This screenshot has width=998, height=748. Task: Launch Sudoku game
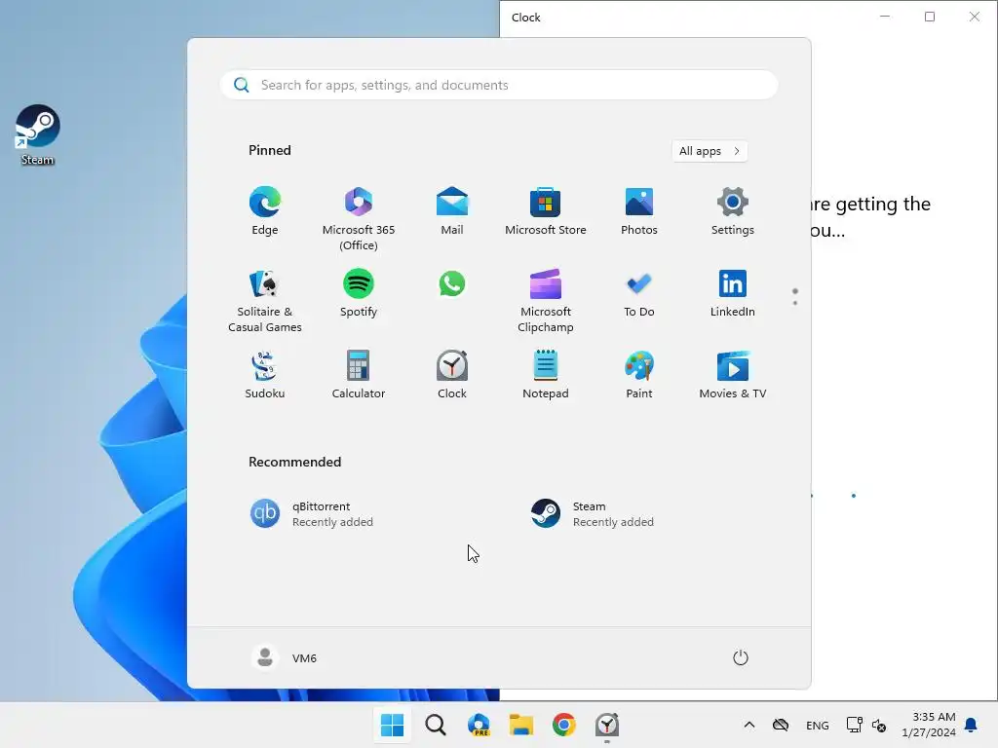pyautogui.click(x=265, y=375)
